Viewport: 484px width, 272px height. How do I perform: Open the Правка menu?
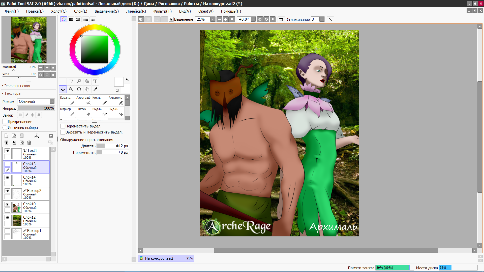click(x=35, y=11)
